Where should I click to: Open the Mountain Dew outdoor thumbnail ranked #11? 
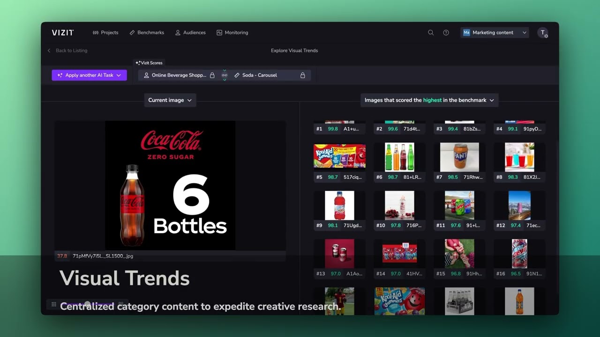coord(459,205)
